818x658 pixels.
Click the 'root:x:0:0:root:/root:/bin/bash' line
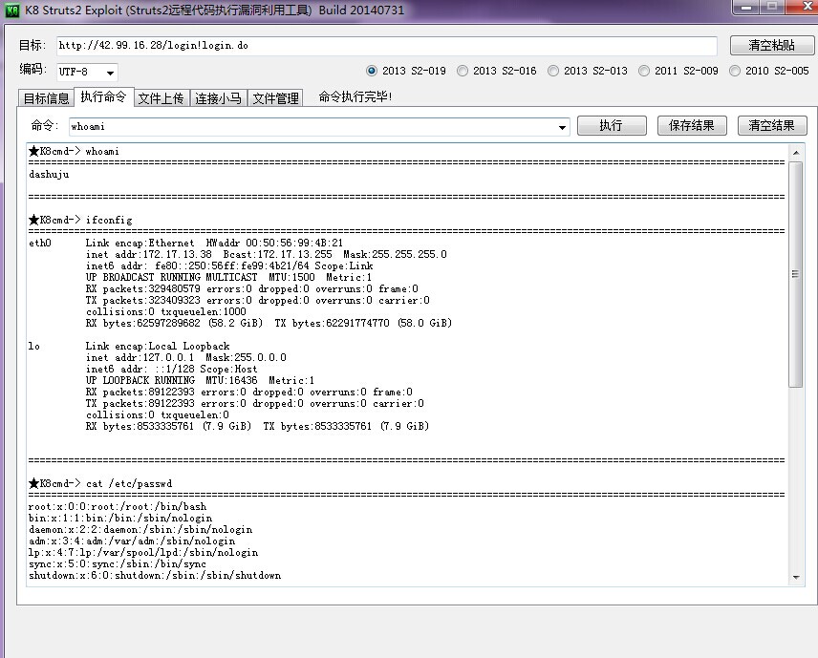118,506
